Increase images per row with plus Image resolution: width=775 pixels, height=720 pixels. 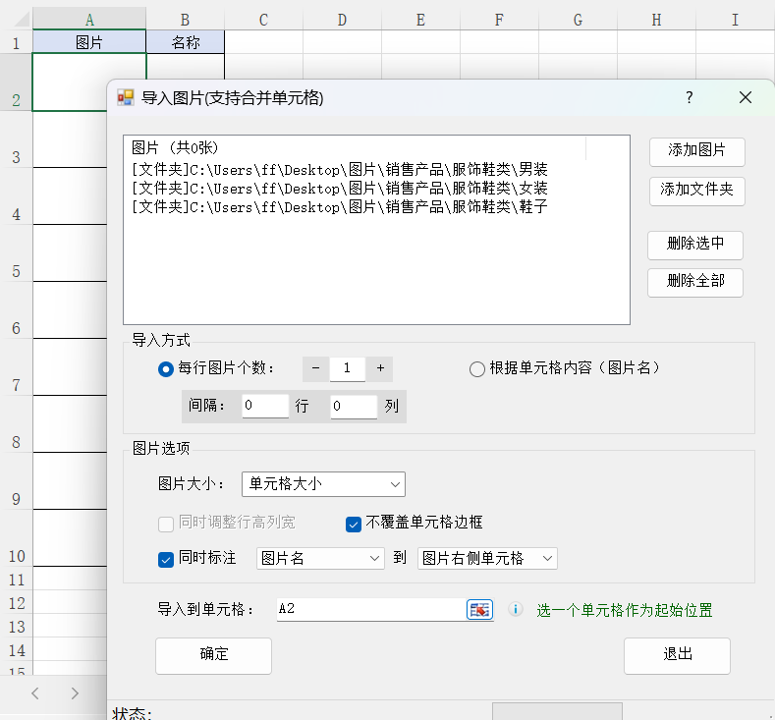[x=380, y=368]
